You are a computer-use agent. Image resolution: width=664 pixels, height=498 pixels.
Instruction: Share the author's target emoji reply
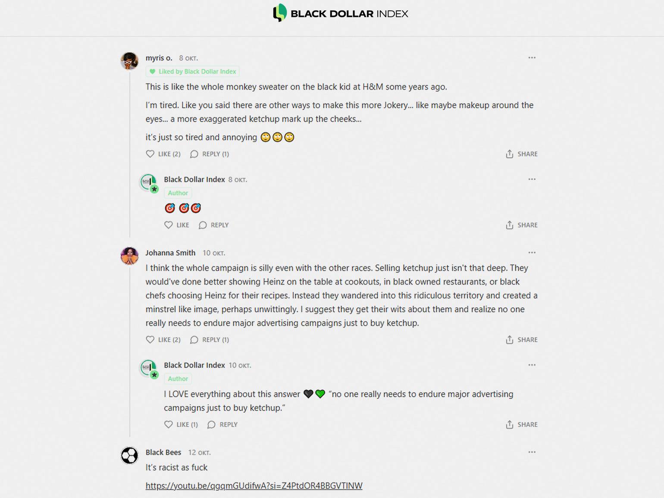(x=521, y=225)
